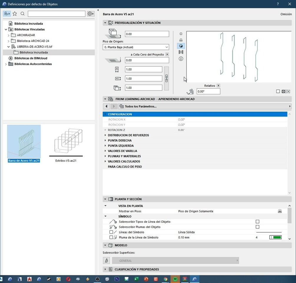Expand Clasificación y Propiedades panel

coord(105,269)
